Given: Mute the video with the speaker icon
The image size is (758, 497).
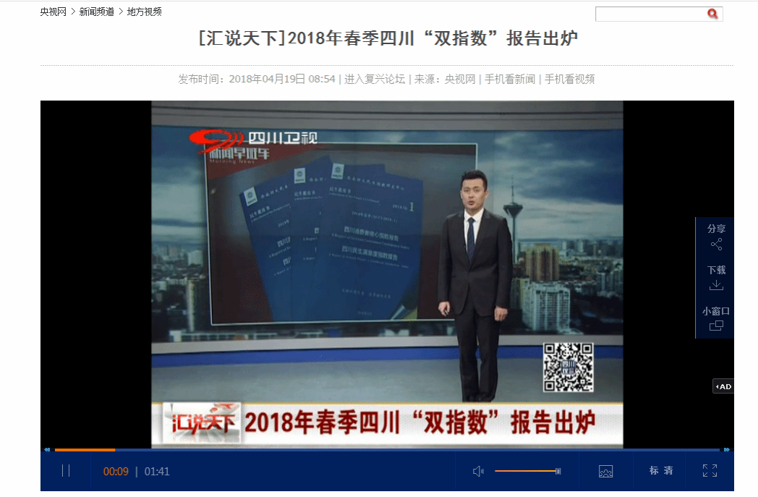Looking at the screenshot, I should coord(477,472).
